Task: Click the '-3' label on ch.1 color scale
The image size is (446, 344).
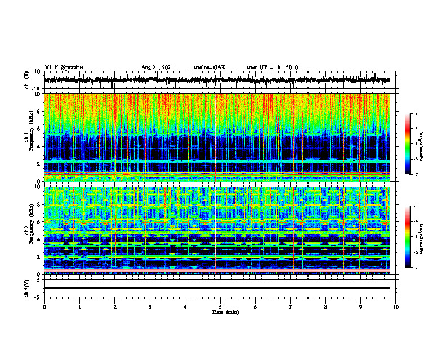Action: 416,113
